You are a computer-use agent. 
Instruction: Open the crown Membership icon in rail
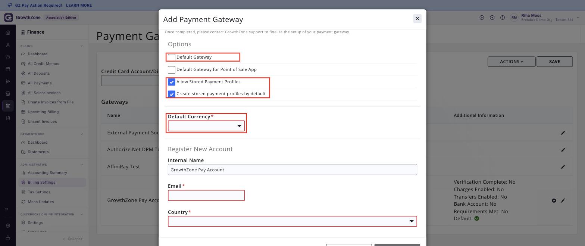pos(8,57)
